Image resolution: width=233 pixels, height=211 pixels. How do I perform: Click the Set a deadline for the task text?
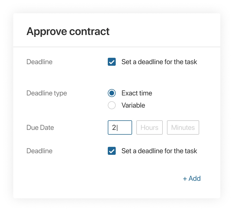click(x=159, y=62)
